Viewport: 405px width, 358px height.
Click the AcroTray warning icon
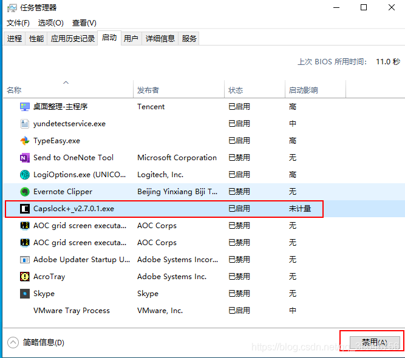pyautogui.click(x=25, y=277)
